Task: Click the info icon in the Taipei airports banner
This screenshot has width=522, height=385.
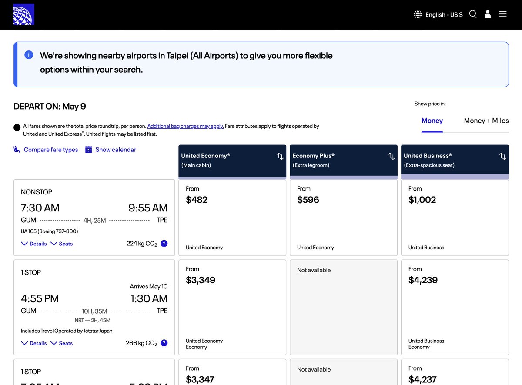Action: (x=29, y=55)
